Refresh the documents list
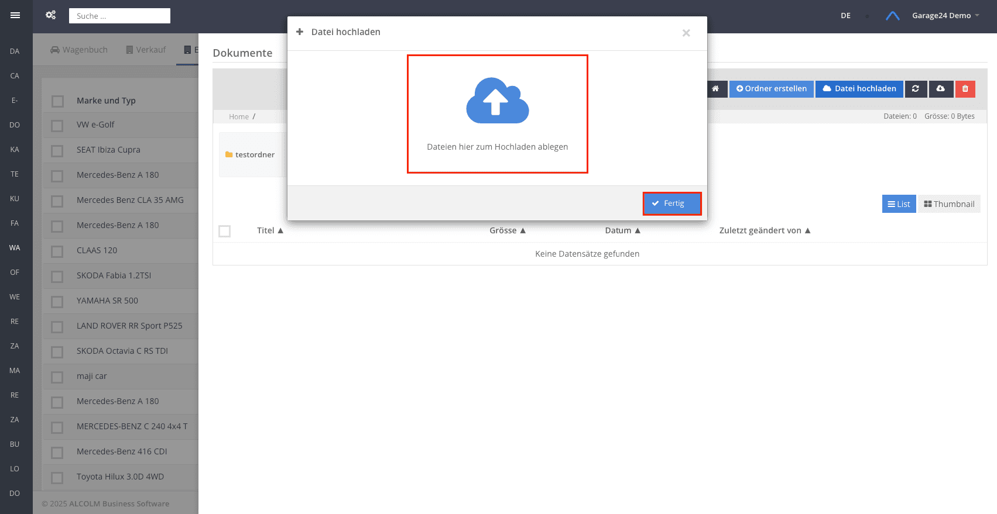 point(916,89)
